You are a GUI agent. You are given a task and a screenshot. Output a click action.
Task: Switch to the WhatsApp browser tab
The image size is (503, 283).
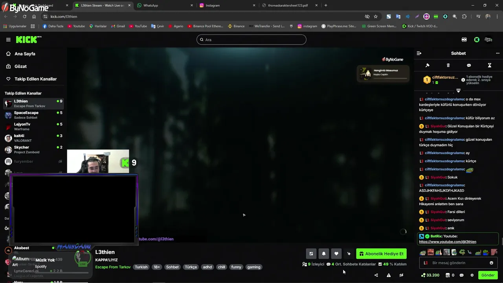point(165,6)
